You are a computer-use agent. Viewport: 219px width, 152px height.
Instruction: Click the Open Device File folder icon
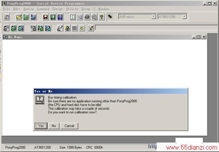coord(19,17)
